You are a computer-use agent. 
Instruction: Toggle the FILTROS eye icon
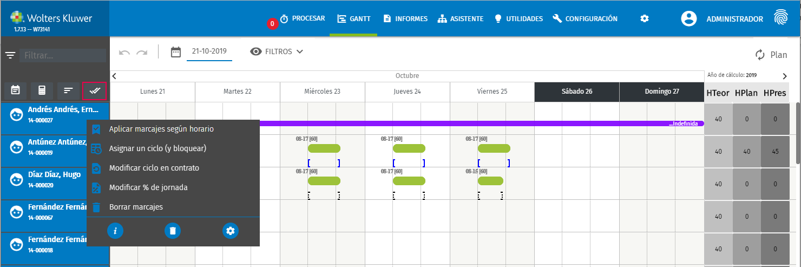pyautogui.click(x=256, y=52)
